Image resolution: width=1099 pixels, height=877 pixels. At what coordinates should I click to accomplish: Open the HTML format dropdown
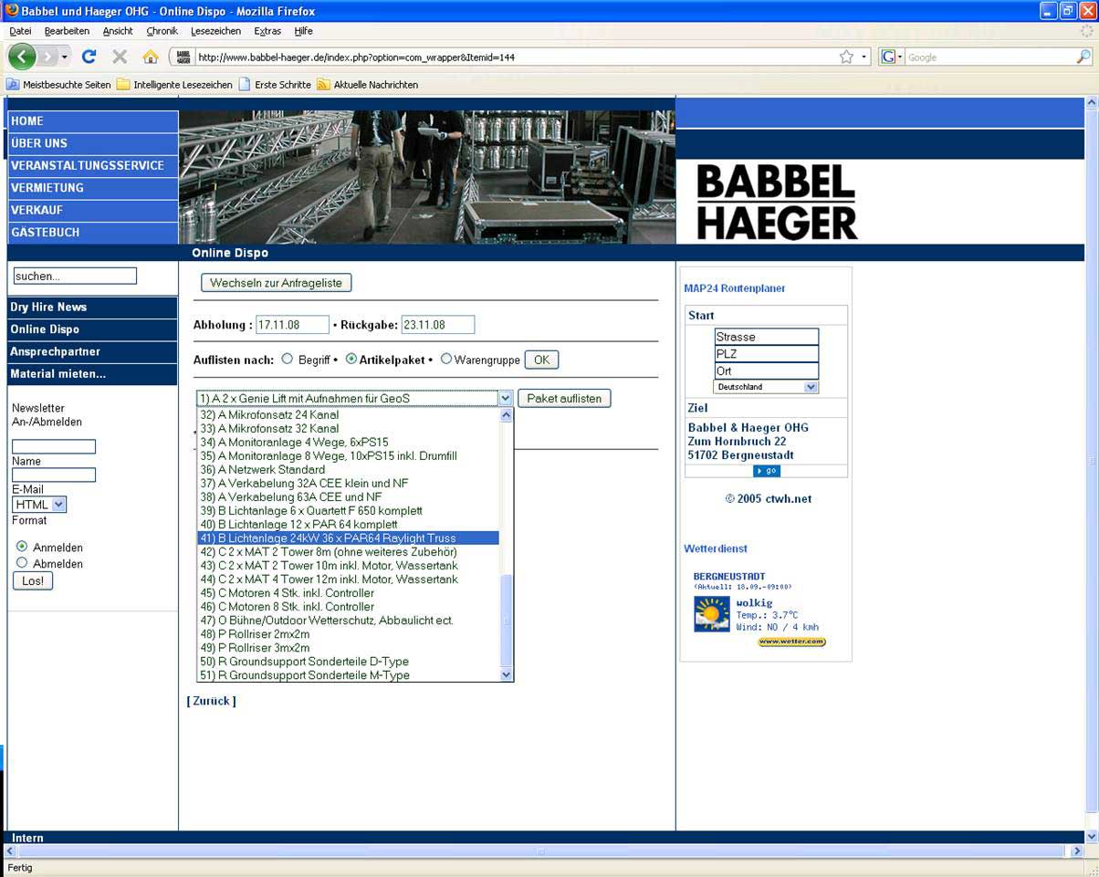tap(39, 504)
